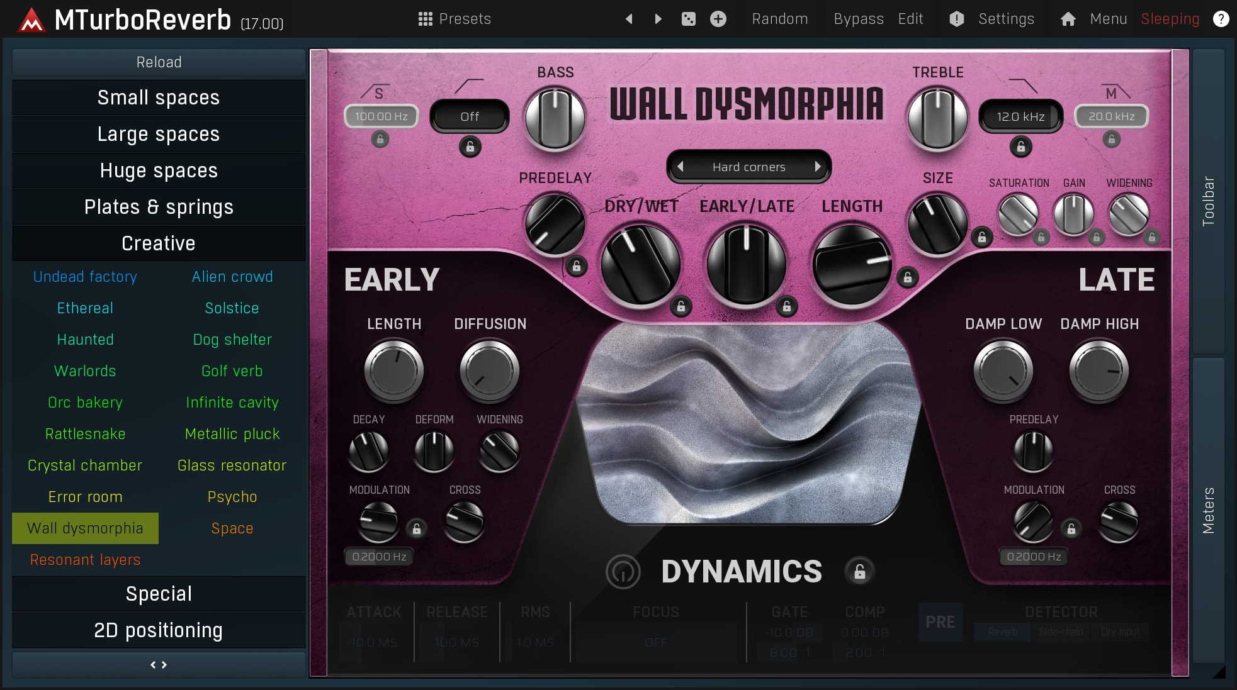Click the Dry/Wet knob
Image resolution: width=1237 pixels, height=690 pixels.
[x=640, y=264]
